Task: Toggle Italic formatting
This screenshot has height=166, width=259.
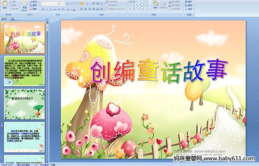Action: [x=47, y=9]
